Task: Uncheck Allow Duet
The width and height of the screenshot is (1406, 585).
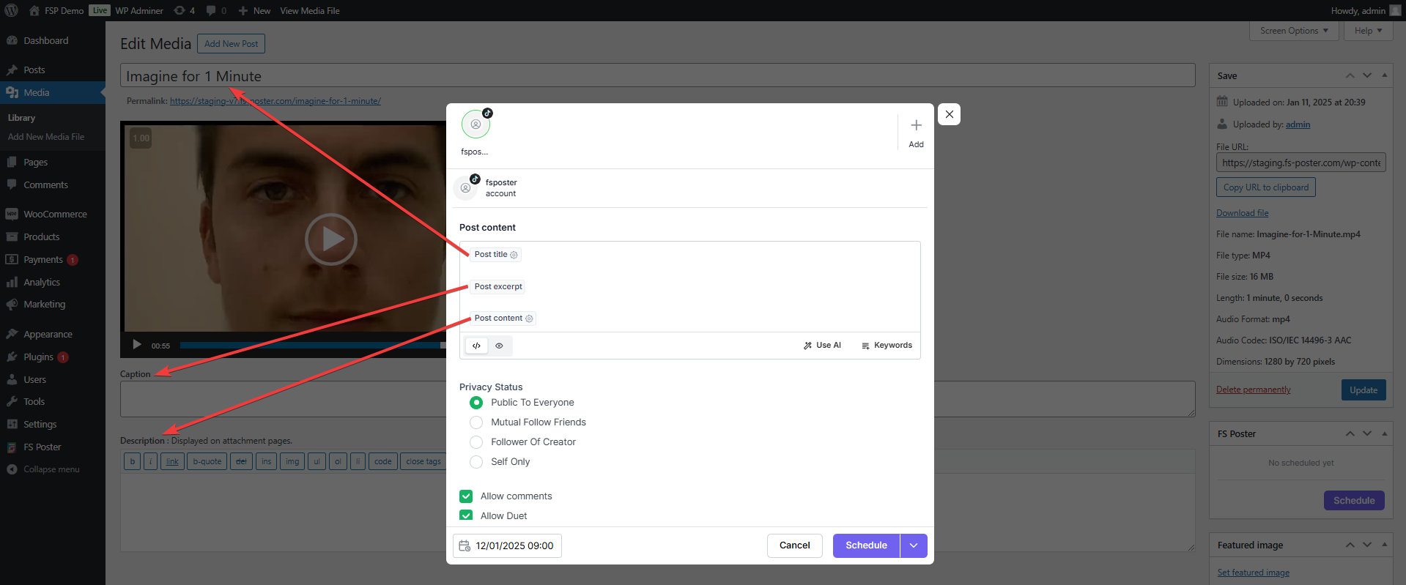Action: (466, 515)
